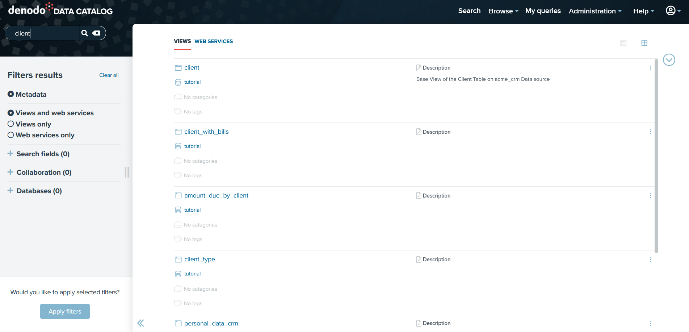Open the client_type view
This screenshot has width=689, height=332.
(199, 259)
